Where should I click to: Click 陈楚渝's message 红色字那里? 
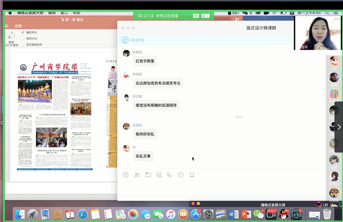145,61
